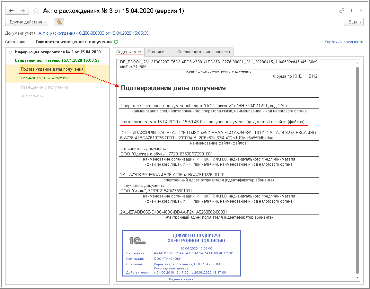This screenshot has width=370, height=289.
Task: Open the three-dot window menu
Action: click(x=351, y=10)
